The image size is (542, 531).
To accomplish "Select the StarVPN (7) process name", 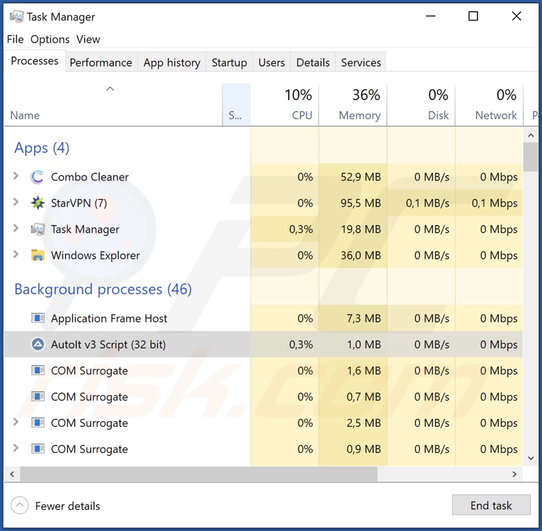I will coord(79,203).
